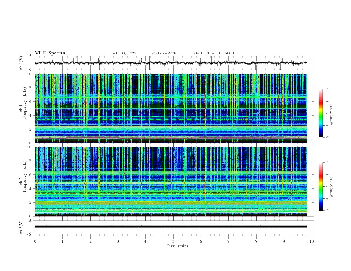Click the "ch.3(V)" axis label
351x271 pixels.
pos(21,227)
